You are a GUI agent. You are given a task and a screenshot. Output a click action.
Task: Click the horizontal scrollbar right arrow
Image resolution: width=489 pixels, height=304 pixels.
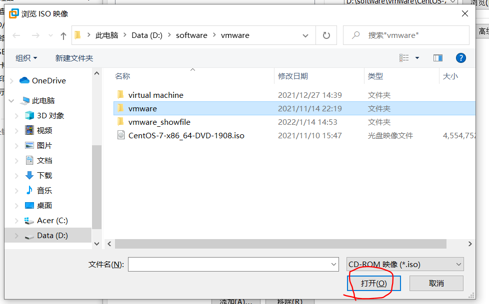(470, 244)
